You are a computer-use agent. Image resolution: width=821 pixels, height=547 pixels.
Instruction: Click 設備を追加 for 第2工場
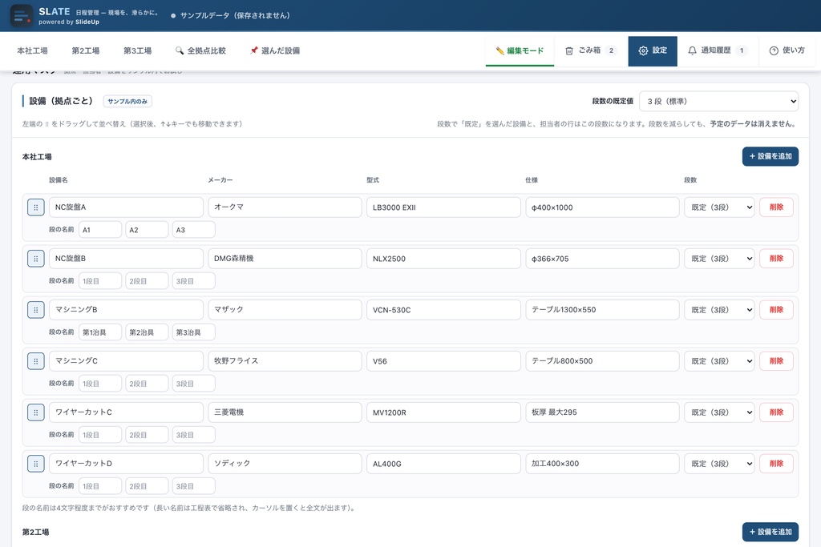click(x=770, y=532)
